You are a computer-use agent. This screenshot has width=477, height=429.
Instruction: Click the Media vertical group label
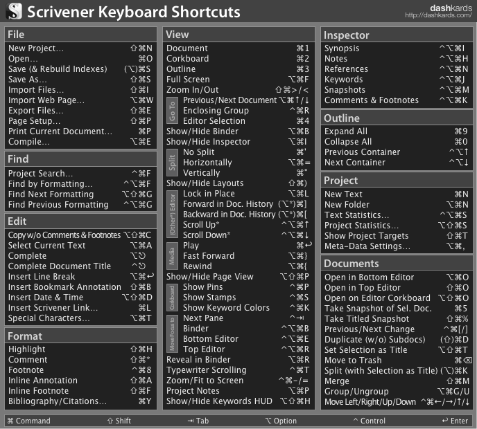(x=172, y=256)
